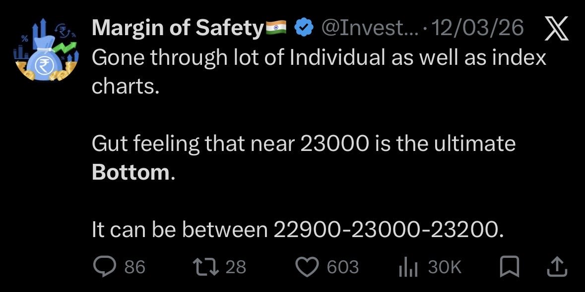Click the 28 reposts count
Viewport: 585px width, 292px height.
point(236,267)
